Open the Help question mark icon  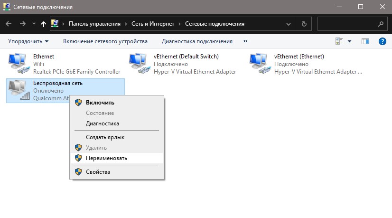(x=382, y=41)
